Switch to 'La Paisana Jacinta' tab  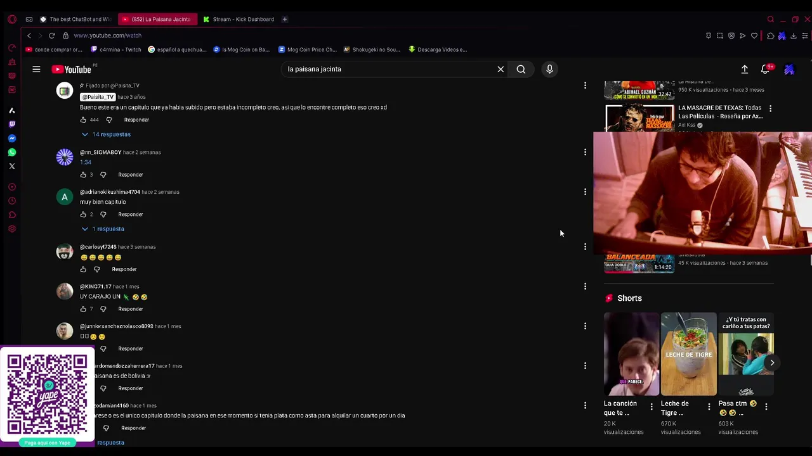pyautogui.click(x=157, y=19)
